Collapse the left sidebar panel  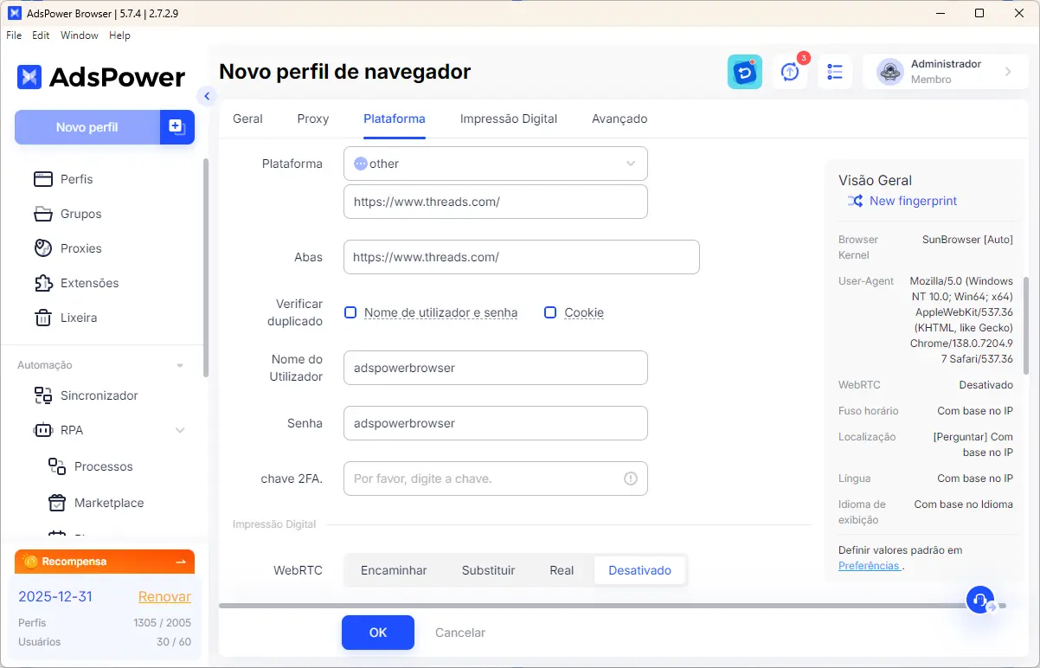click(x=206, y=96)
